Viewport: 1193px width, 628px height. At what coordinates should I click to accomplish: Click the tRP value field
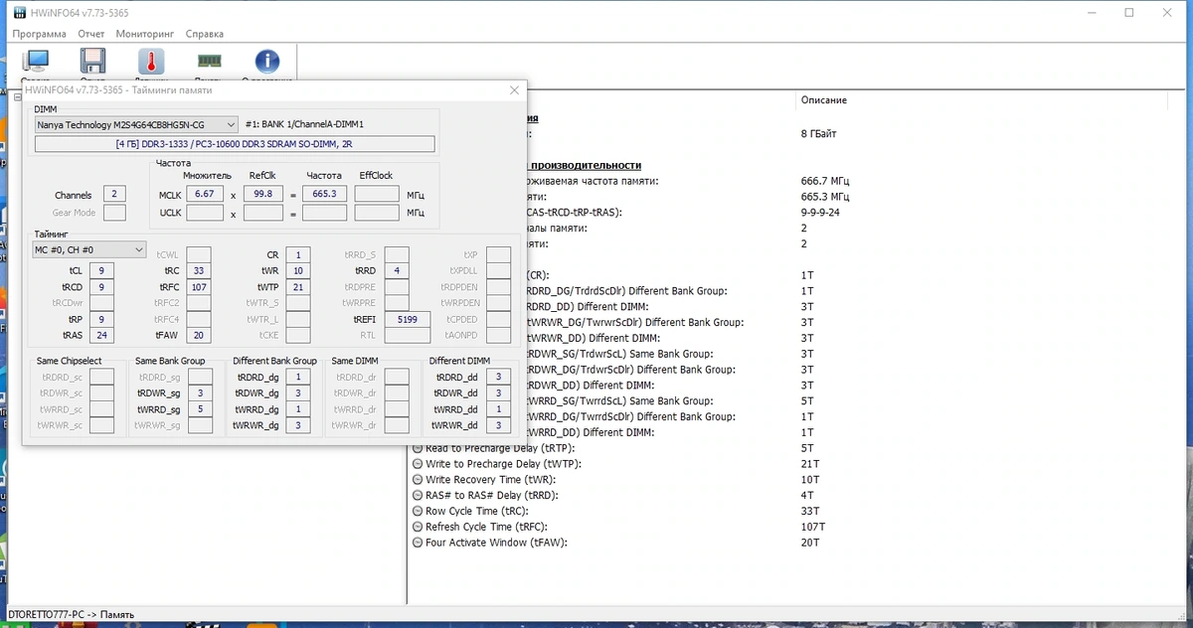tap(101, 319)
